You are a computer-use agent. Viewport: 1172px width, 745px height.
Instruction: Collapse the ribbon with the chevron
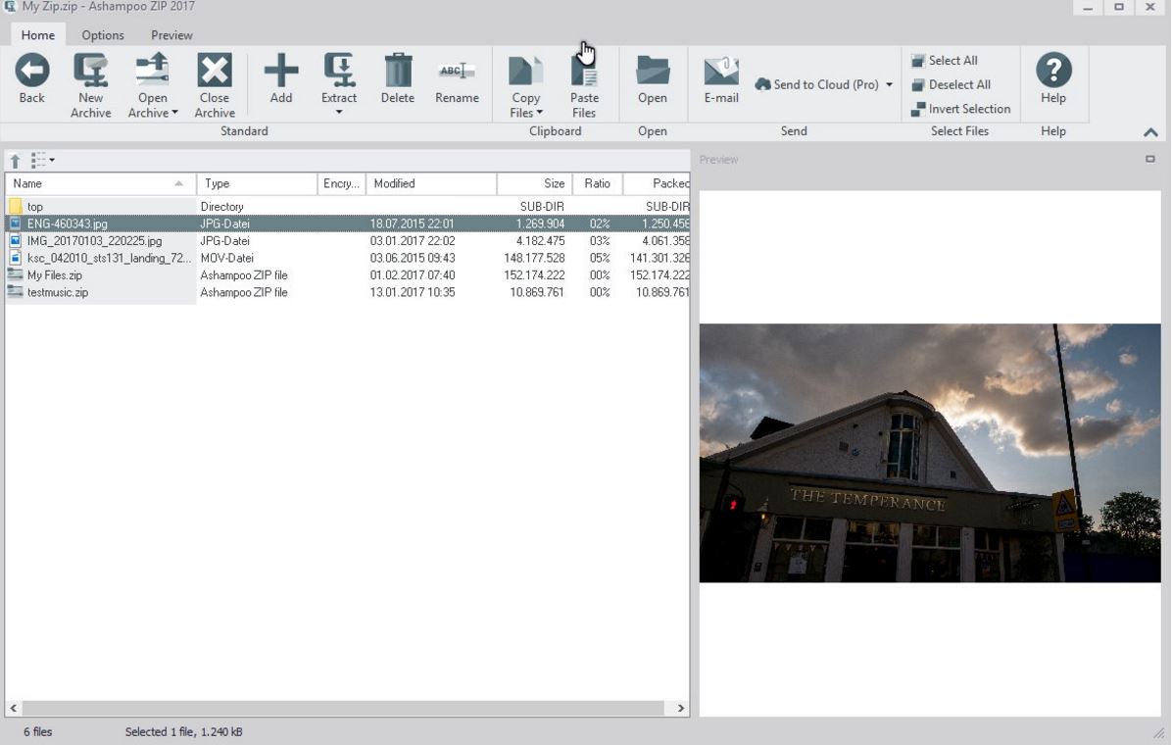click(1150, 132)
